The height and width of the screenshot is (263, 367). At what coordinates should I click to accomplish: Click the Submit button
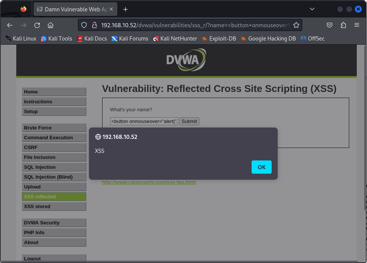189,121
